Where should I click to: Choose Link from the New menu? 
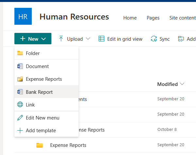point(46,105)
